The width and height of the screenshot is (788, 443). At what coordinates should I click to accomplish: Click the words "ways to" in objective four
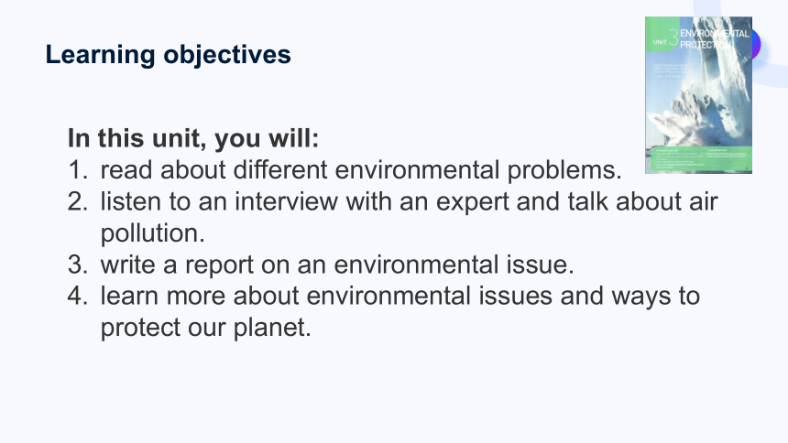655,297
